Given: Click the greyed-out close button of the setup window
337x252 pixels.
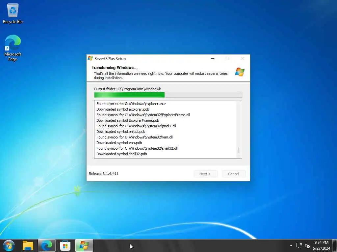Looking at the screenshot, I should click(x=243, y=58).
